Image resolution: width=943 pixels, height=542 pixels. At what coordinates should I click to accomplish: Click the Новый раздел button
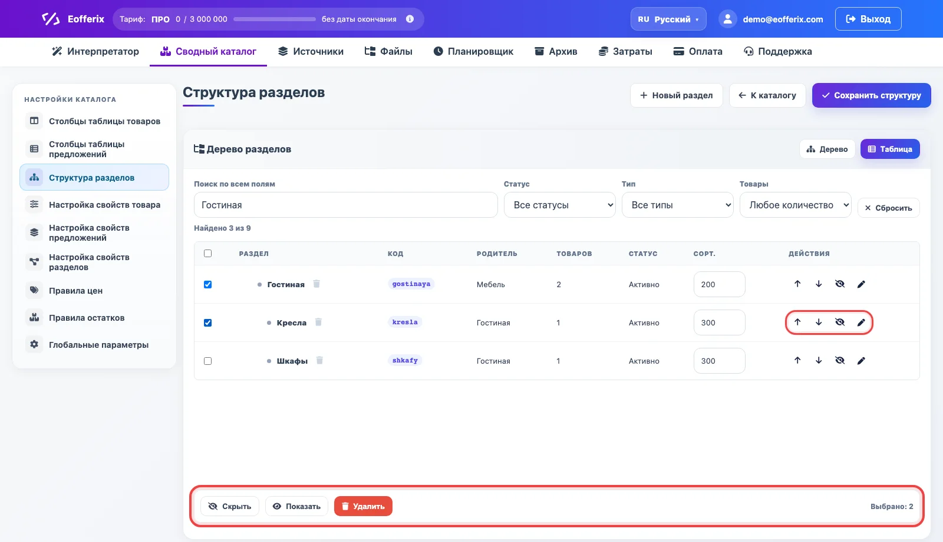point(677,95)
